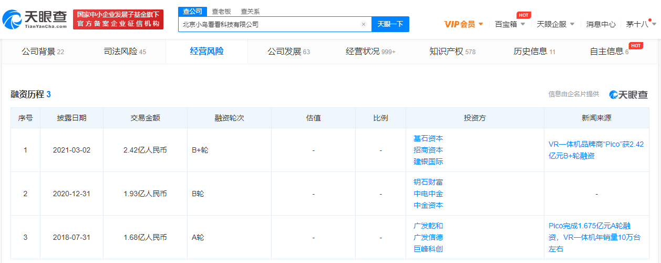Open investor 建银国际 link
The height and width of the screenshot is (263, 661).
tap(428, 162)
